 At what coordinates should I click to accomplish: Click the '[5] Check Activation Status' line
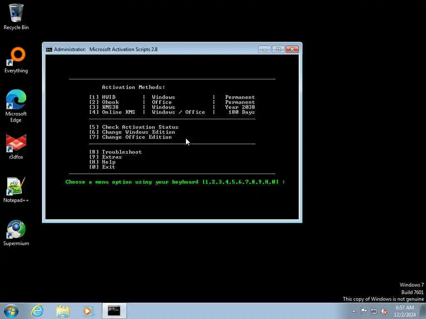click(134, 127)
